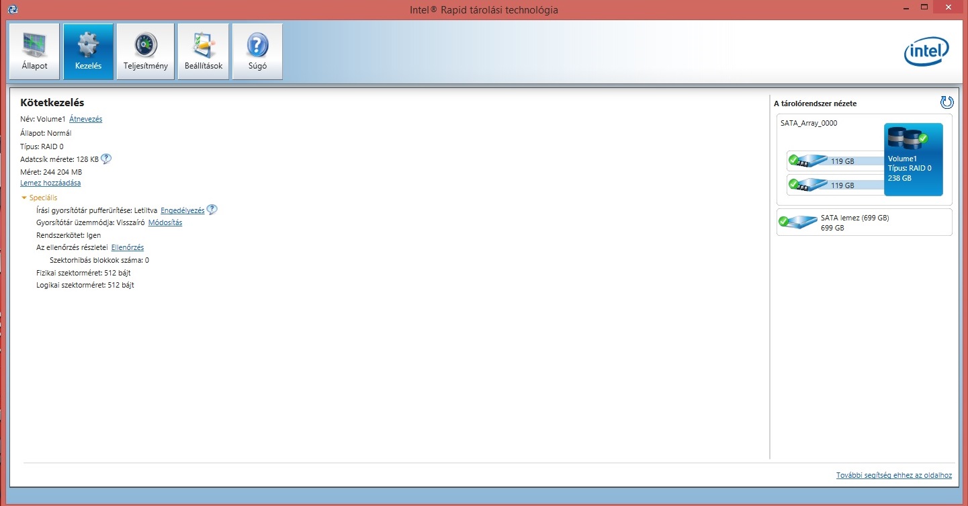Image resolution: width=968 pixels, height=506 pixels.
Task: Click the "Adatcsík mérete: 128 KB" text
Action: [59, 159]
